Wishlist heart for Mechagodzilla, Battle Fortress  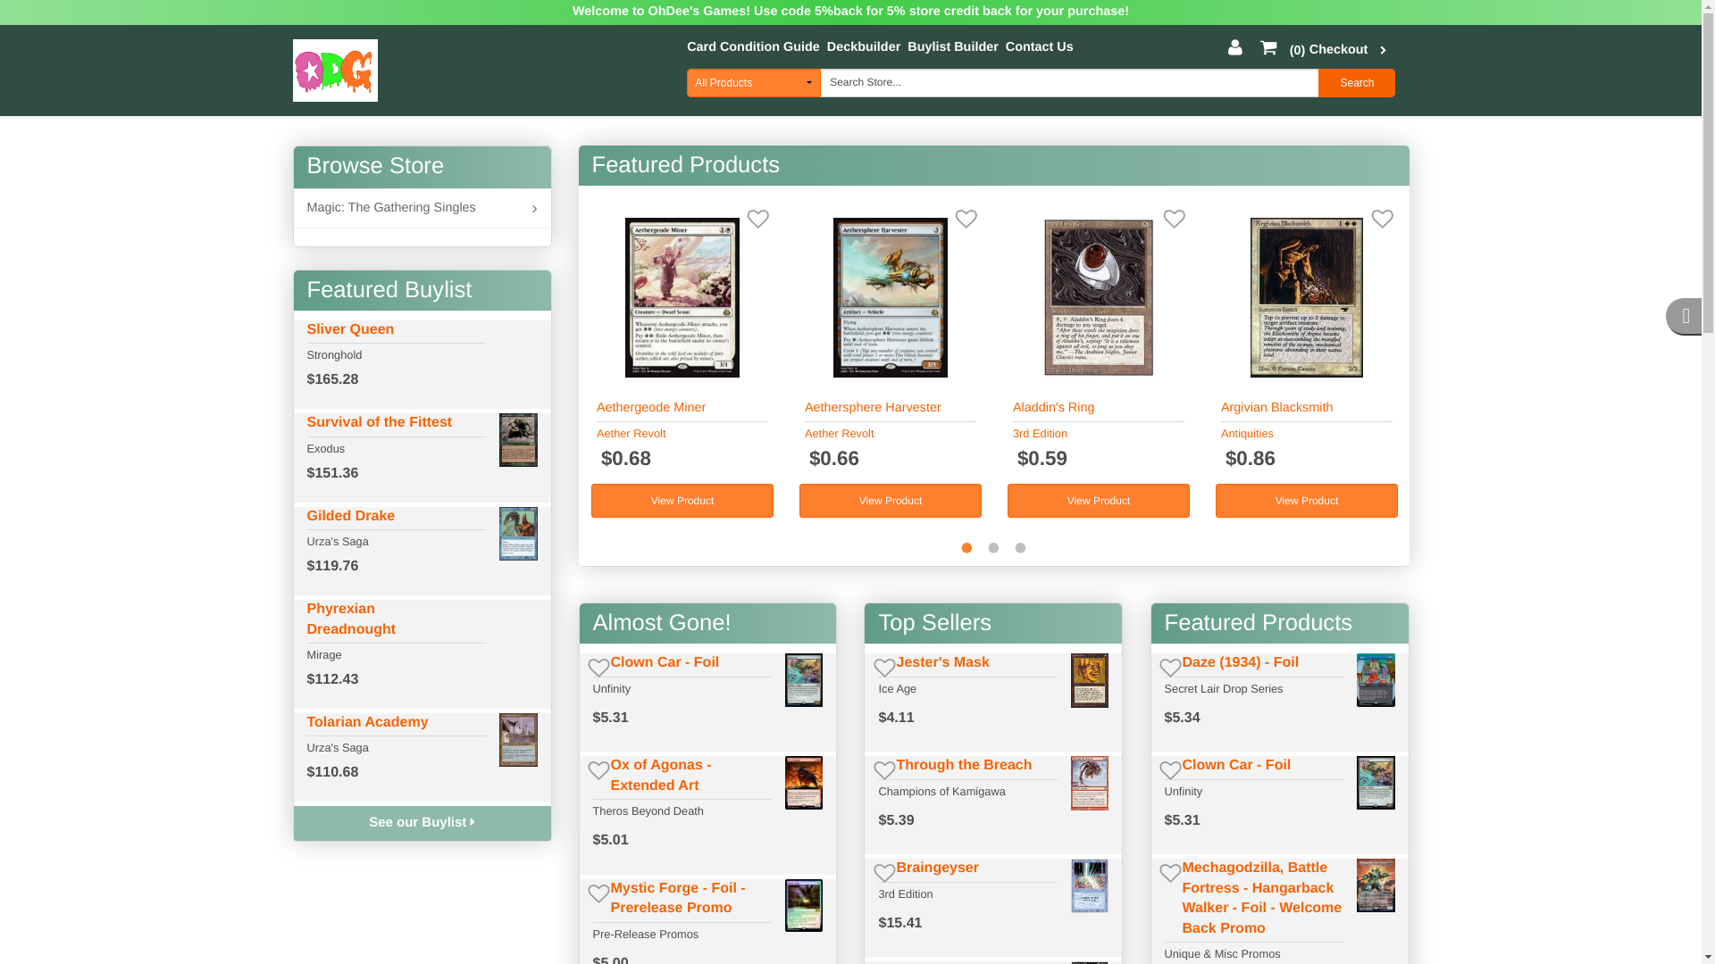click(1170, 872)
